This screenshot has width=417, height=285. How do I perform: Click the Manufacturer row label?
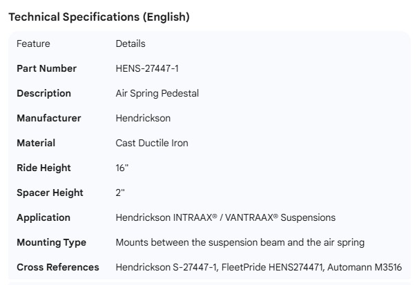[x=48, y=118]
